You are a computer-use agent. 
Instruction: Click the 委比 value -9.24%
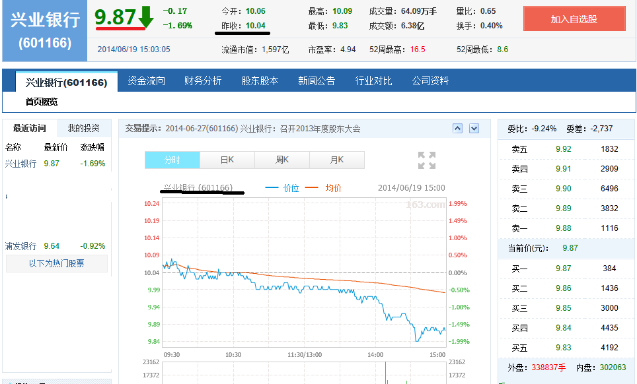(544, 129)
